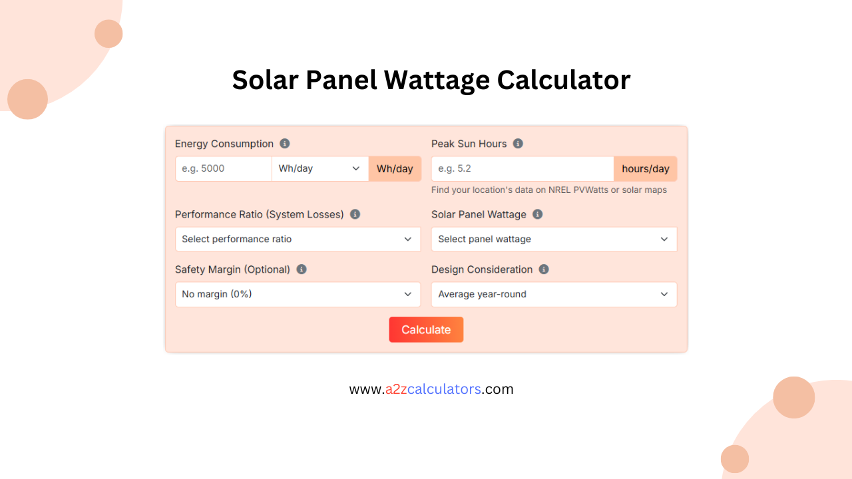The height and width of the screenshot is (479, 852).
Task: Click the energy consumption input field
Action: coord(223,168)
